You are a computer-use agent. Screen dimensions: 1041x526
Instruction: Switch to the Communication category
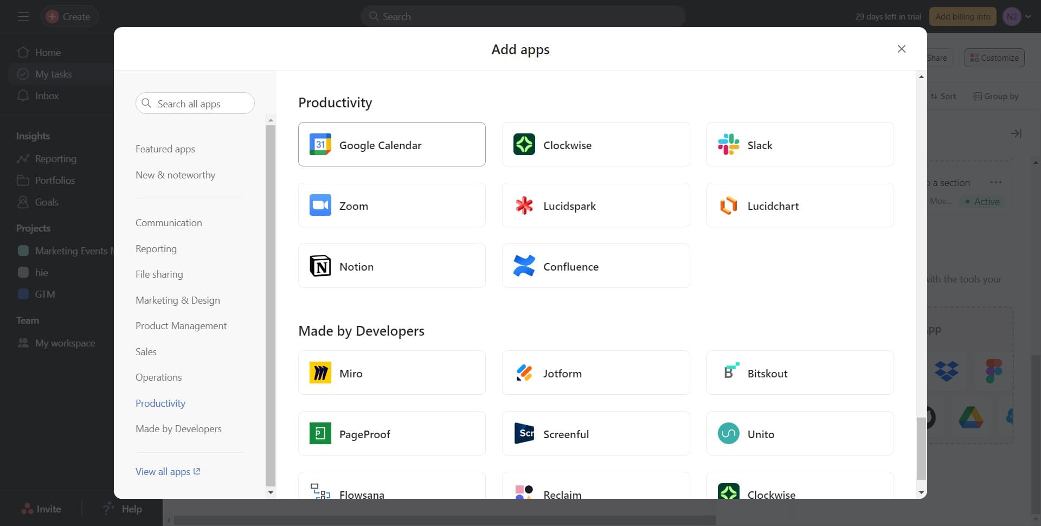point(169,222)
